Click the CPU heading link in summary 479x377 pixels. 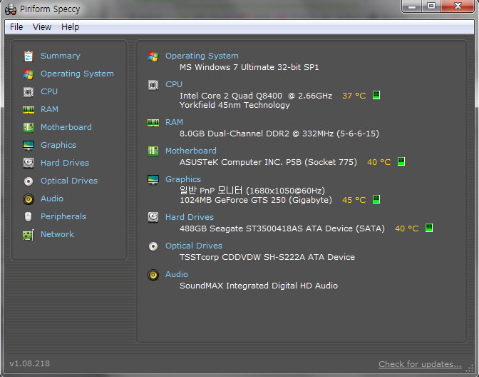point(174,84)
